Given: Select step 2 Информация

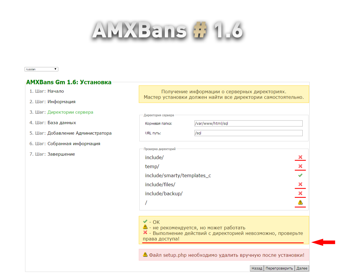Looking at the screenshot, I should (61, 102).
